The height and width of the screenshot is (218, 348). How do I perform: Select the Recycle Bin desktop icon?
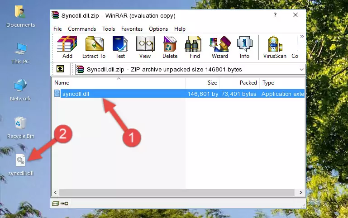[x=21, y=128]
